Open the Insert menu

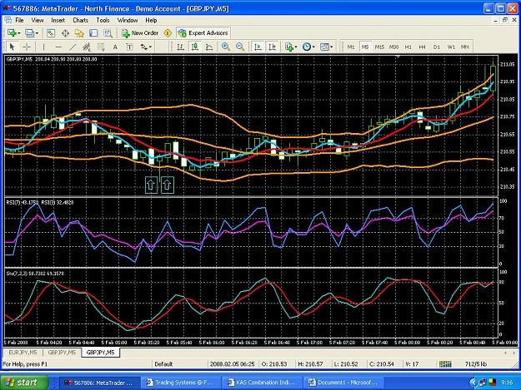point(58,20)
